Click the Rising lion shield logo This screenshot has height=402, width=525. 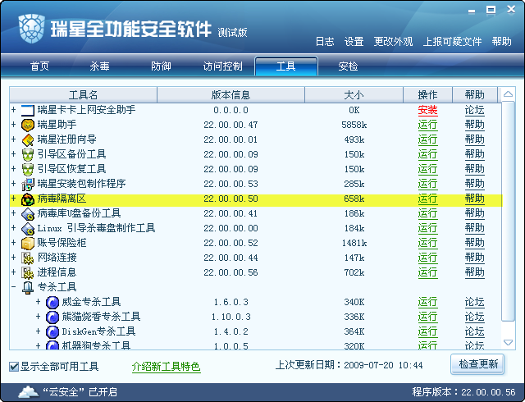(x=31, y=29)
